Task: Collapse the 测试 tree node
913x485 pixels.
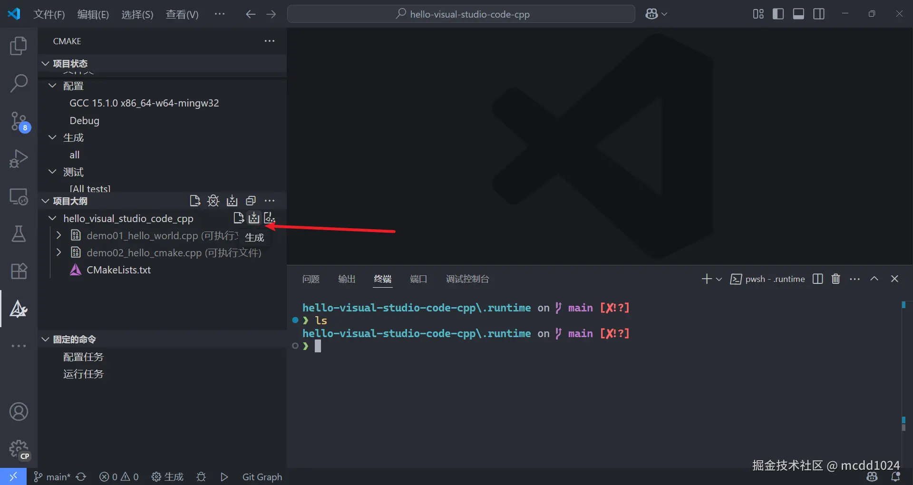Action: tap(52, 172)
